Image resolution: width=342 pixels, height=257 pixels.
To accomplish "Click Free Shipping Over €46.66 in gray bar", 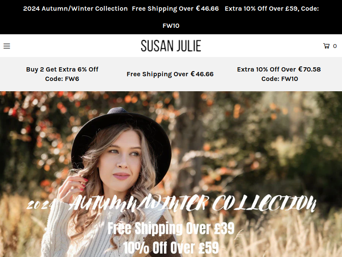I will pyautogui.click(x=170, y=74).
